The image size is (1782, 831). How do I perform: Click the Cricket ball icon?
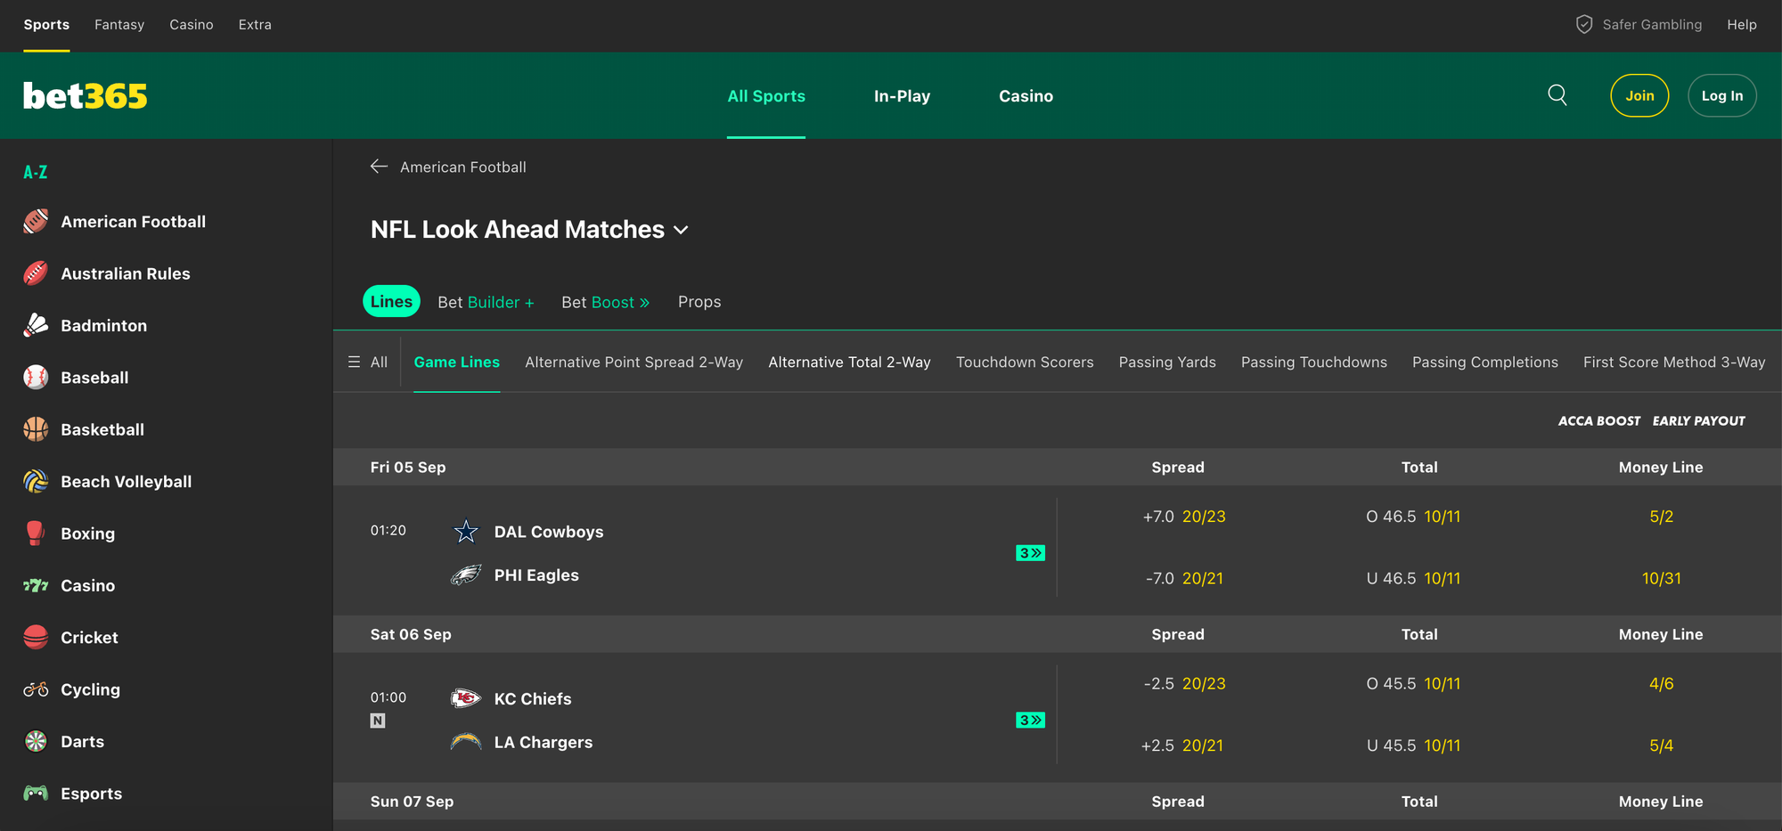[x=36, y=637]
